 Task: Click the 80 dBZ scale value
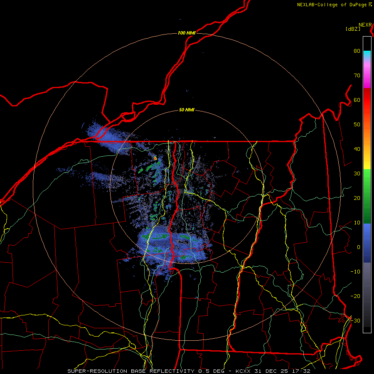click(x=357, y=51)
